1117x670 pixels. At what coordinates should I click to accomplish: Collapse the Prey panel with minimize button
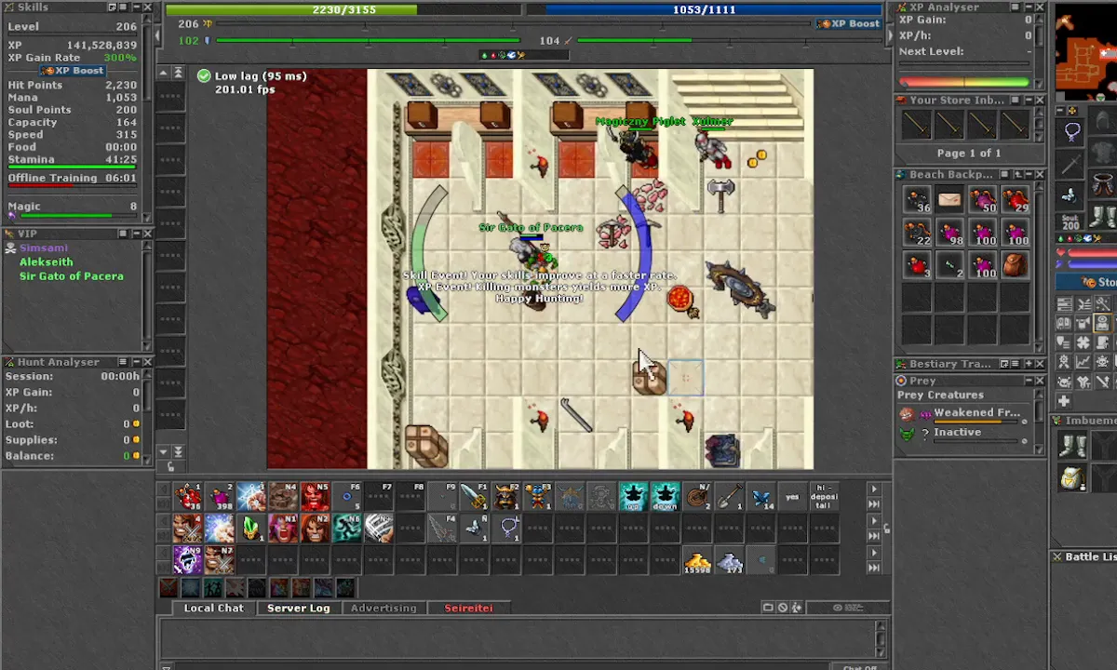click(x=1027, y=381)
